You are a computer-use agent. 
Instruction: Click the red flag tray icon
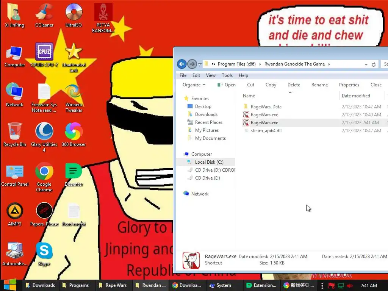pyautogui.click(x=331, y=286)
